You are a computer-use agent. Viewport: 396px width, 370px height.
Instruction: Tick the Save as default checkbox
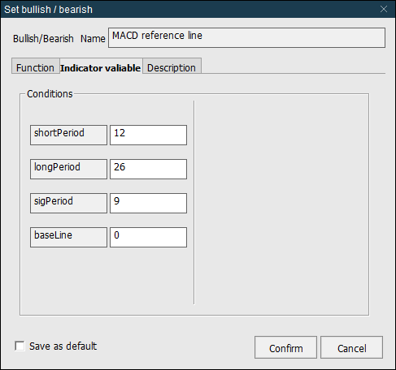tap(20, 346)
